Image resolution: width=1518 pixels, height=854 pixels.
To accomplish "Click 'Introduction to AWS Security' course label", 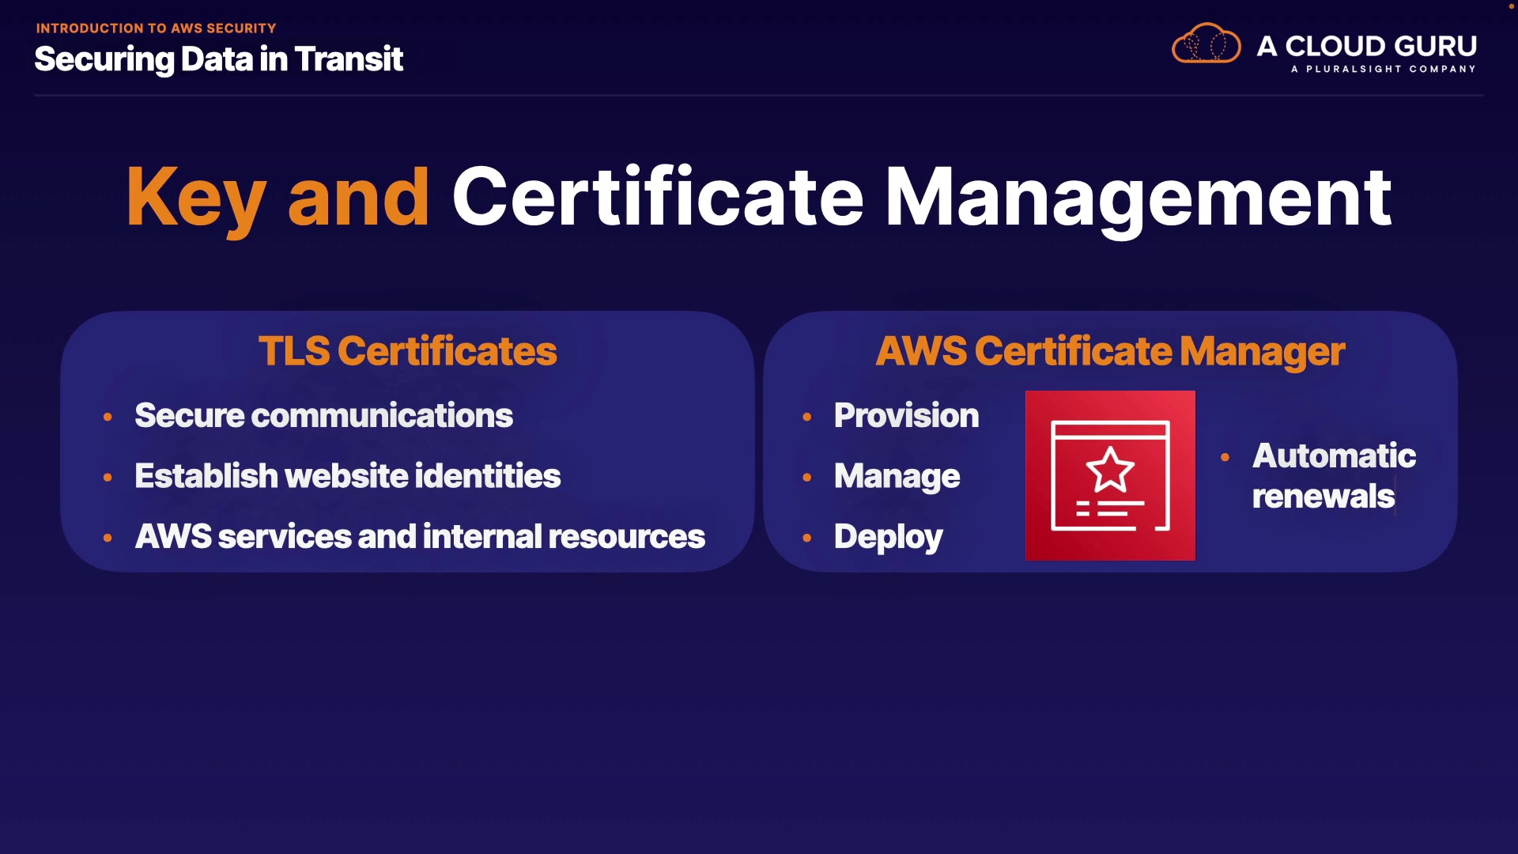I will tap(156, 28).
